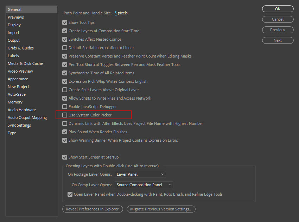Select the Auto-Save preferences section
The width and height of the screenshot is (299, 222).
(17, 94)
